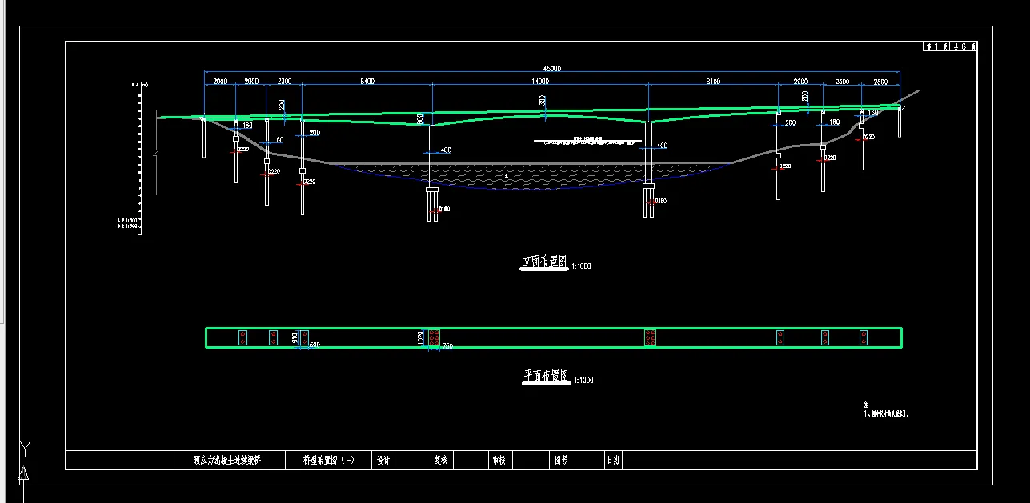This screenshot has width=1030, height=503.
Task: Click the page number box 第1页 共6页
Action: point(950,47)
